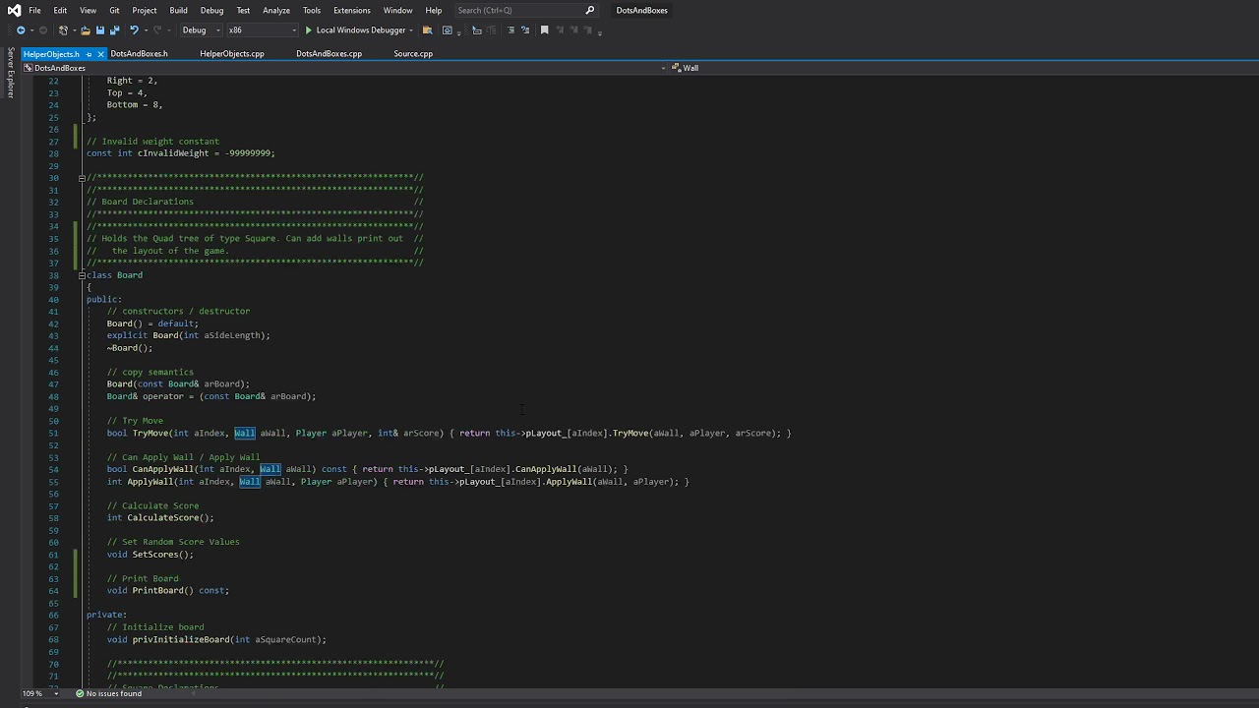Click the increase indent toolbar icon

pyautogui.click(x=510, y=30)
